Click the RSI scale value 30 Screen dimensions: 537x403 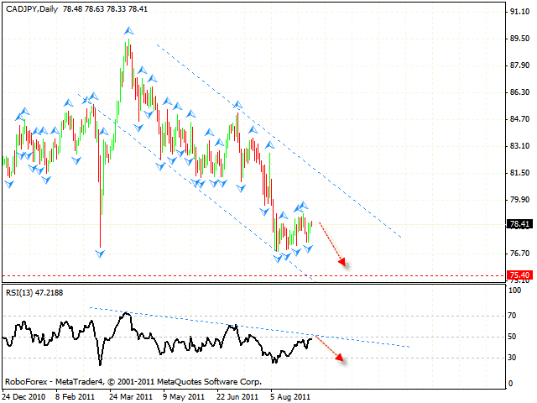point(512,358)
